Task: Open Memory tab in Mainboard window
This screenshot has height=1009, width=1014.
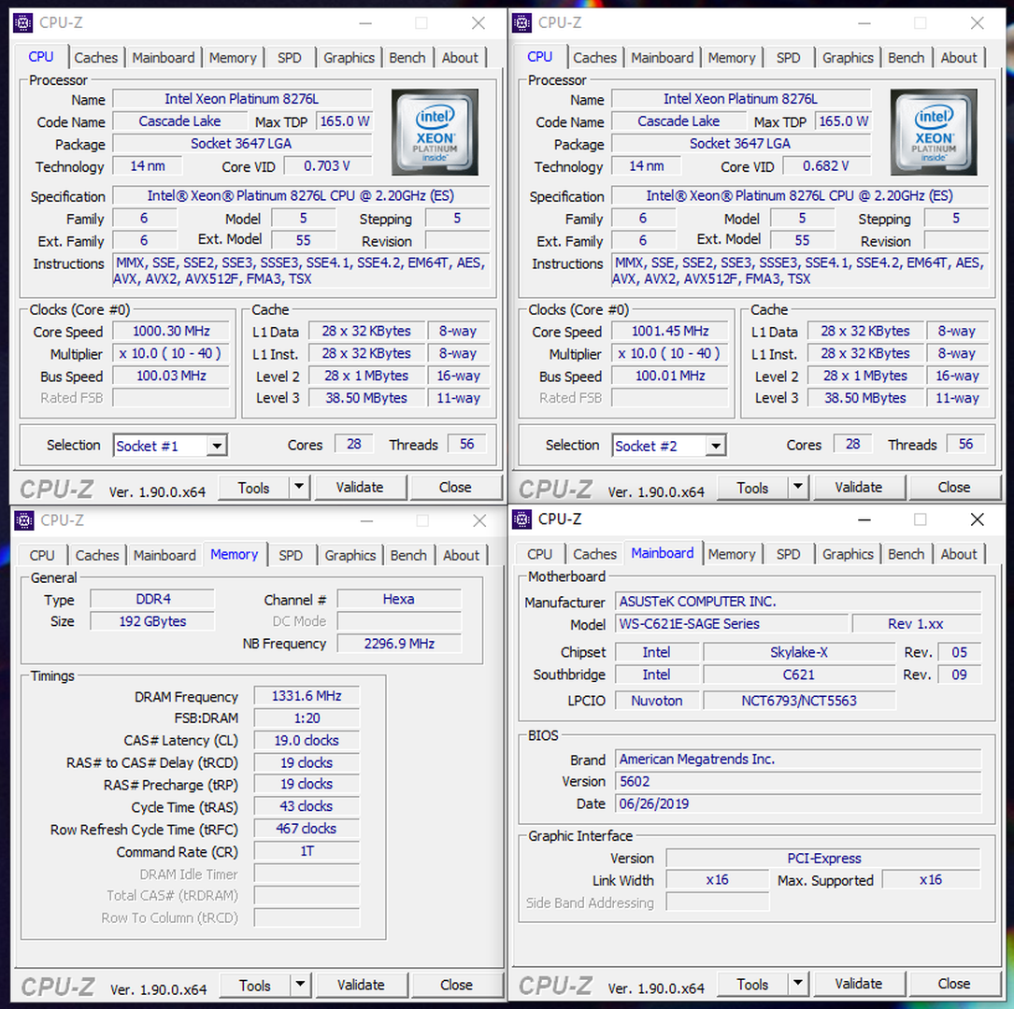Action: coord(732,554)
